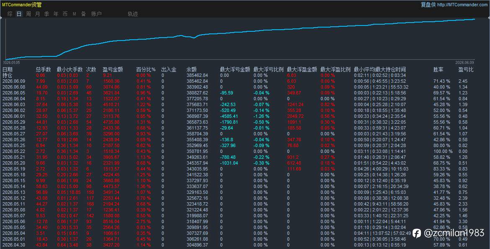Click the 最大浮亏金额 column header
This screenshot has height=249, width=490.
point(235,69)
